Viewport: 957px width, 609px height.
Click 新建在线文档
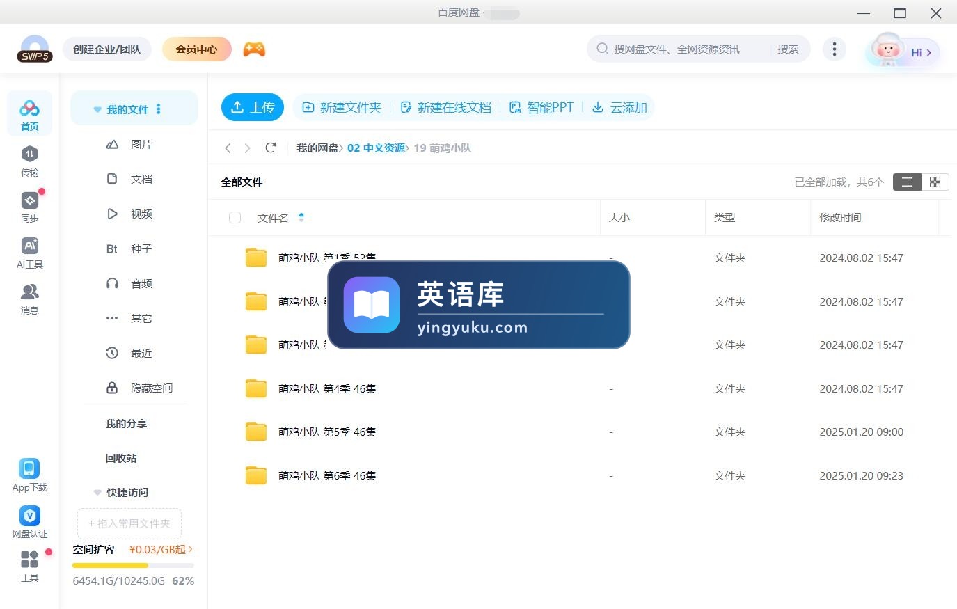[445, 107]
